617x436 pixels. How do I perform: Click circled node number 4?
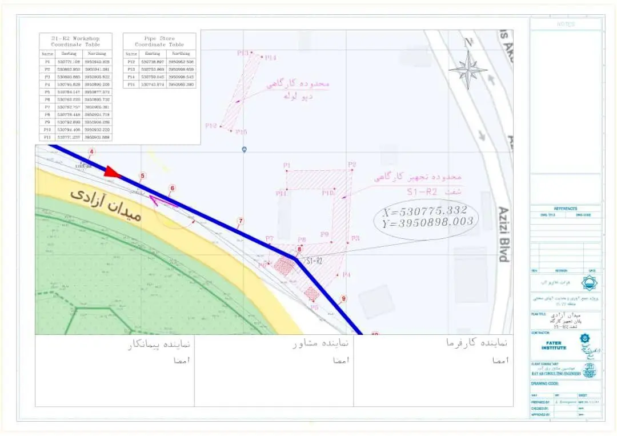coord(91,152)
